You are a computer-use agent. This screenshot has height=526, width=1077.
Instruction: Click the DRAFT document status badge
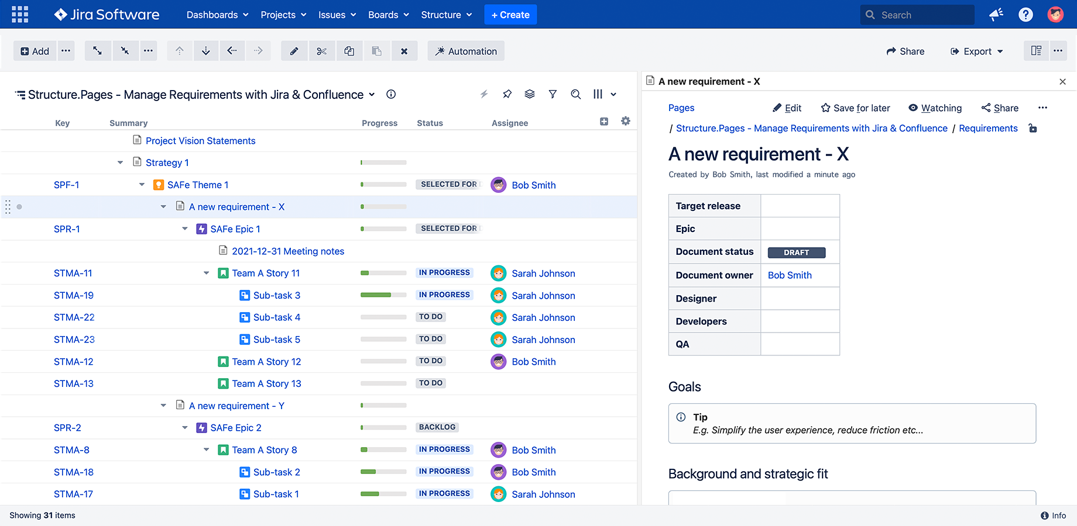coord(797,252)
